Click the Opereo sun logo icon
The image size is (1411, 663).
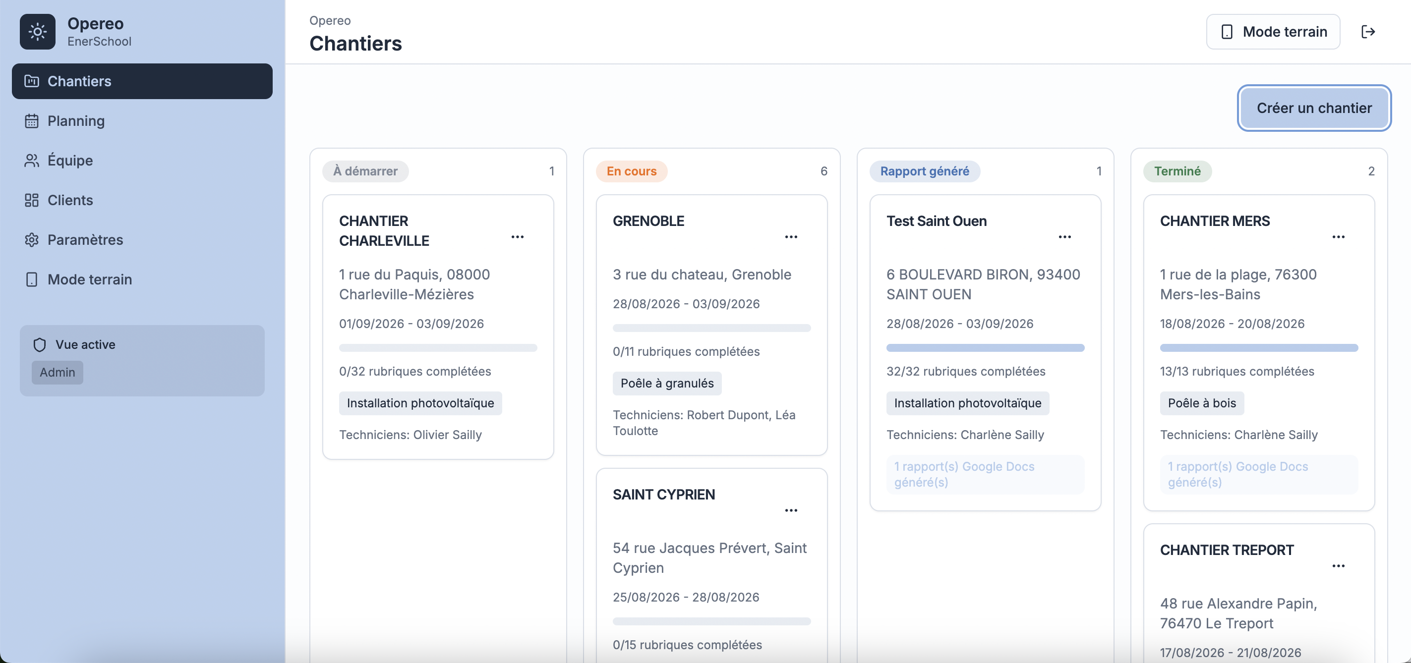tap(37, 32)
